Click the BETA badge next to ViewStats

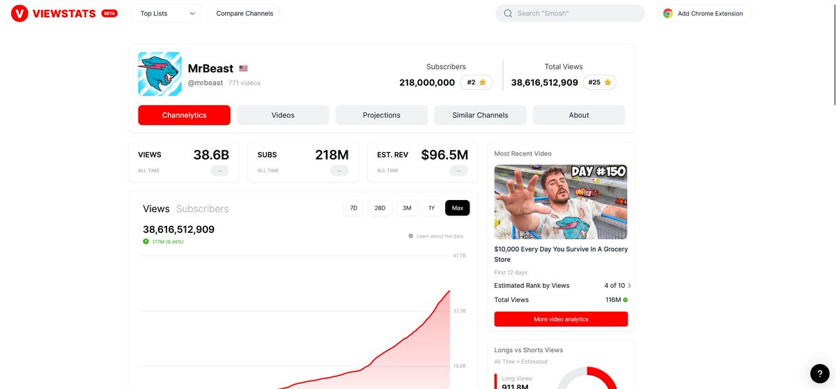coord(109,13)
